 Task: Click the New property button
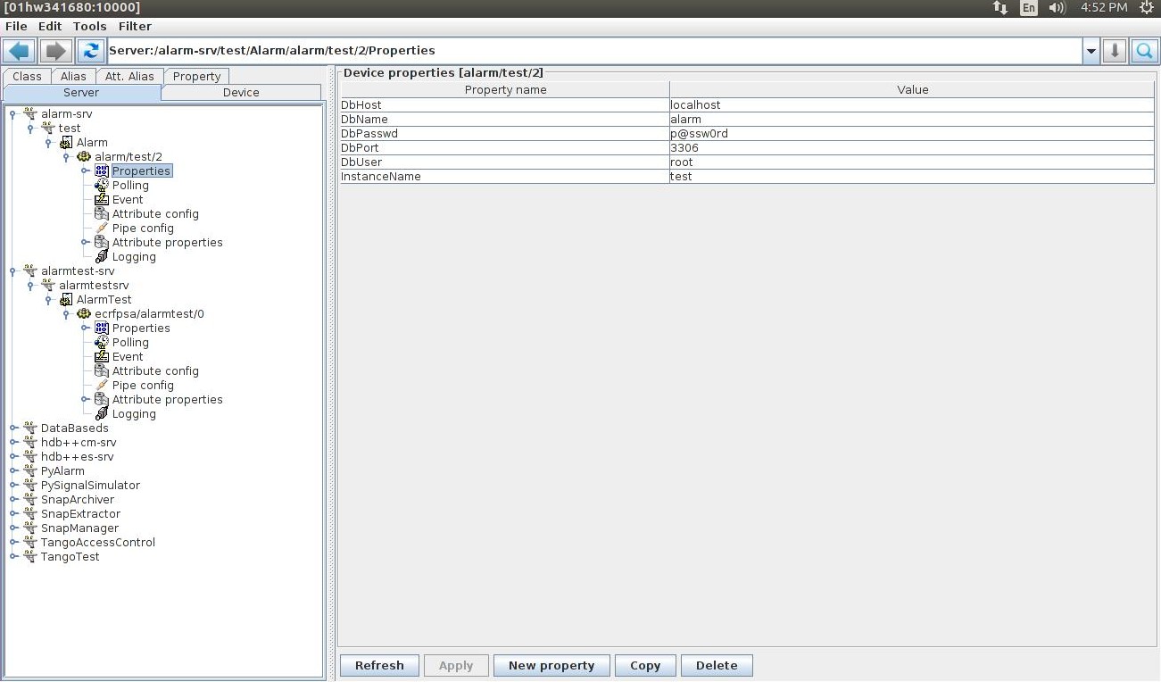click(551, 666)
